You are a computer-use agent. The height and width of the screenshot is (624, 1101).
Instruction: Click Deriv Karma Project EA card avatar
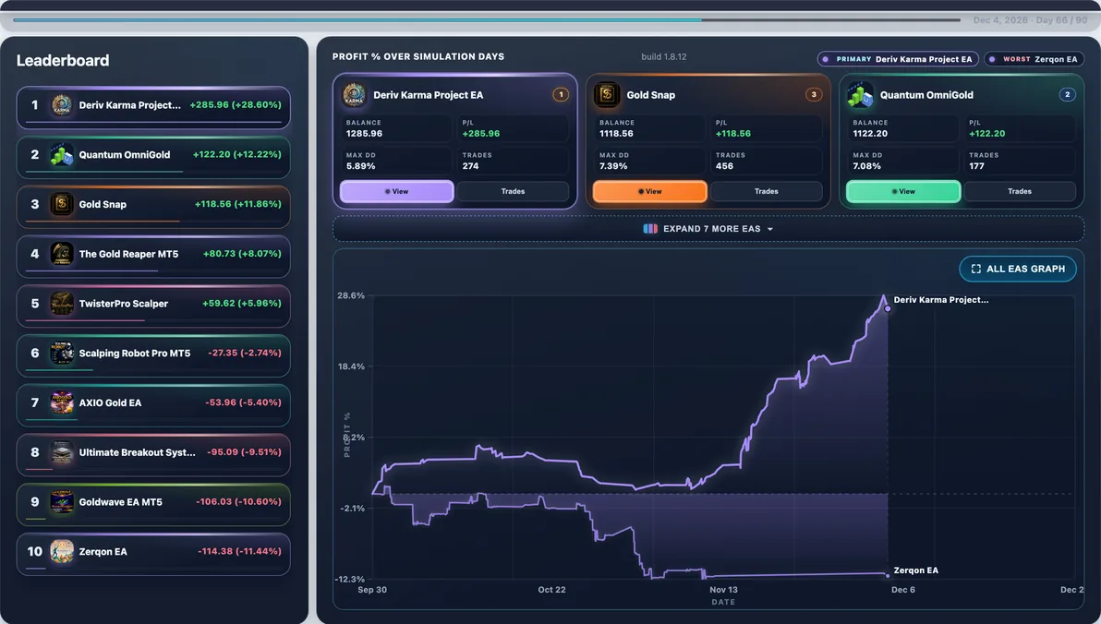(x=354, y=95)
